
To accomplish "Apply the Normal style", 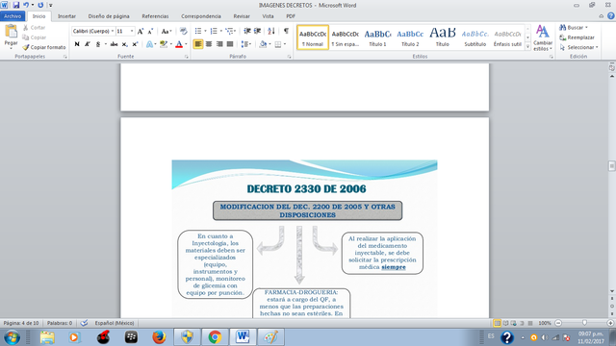I will point(313,37).
